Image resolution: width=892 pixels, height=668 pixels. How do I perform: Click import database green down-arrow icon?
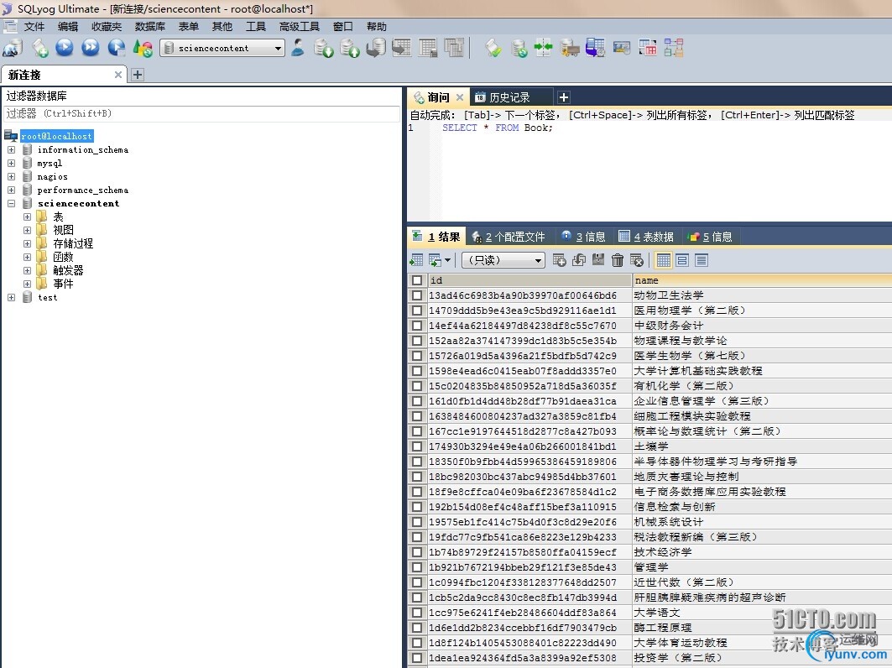tap(323, 49)
